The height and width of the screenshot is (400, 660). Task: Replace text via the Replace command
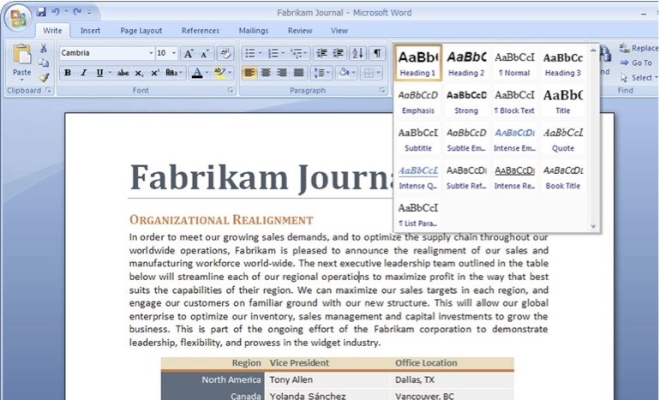pyautogui.click(x=639, y=48)
